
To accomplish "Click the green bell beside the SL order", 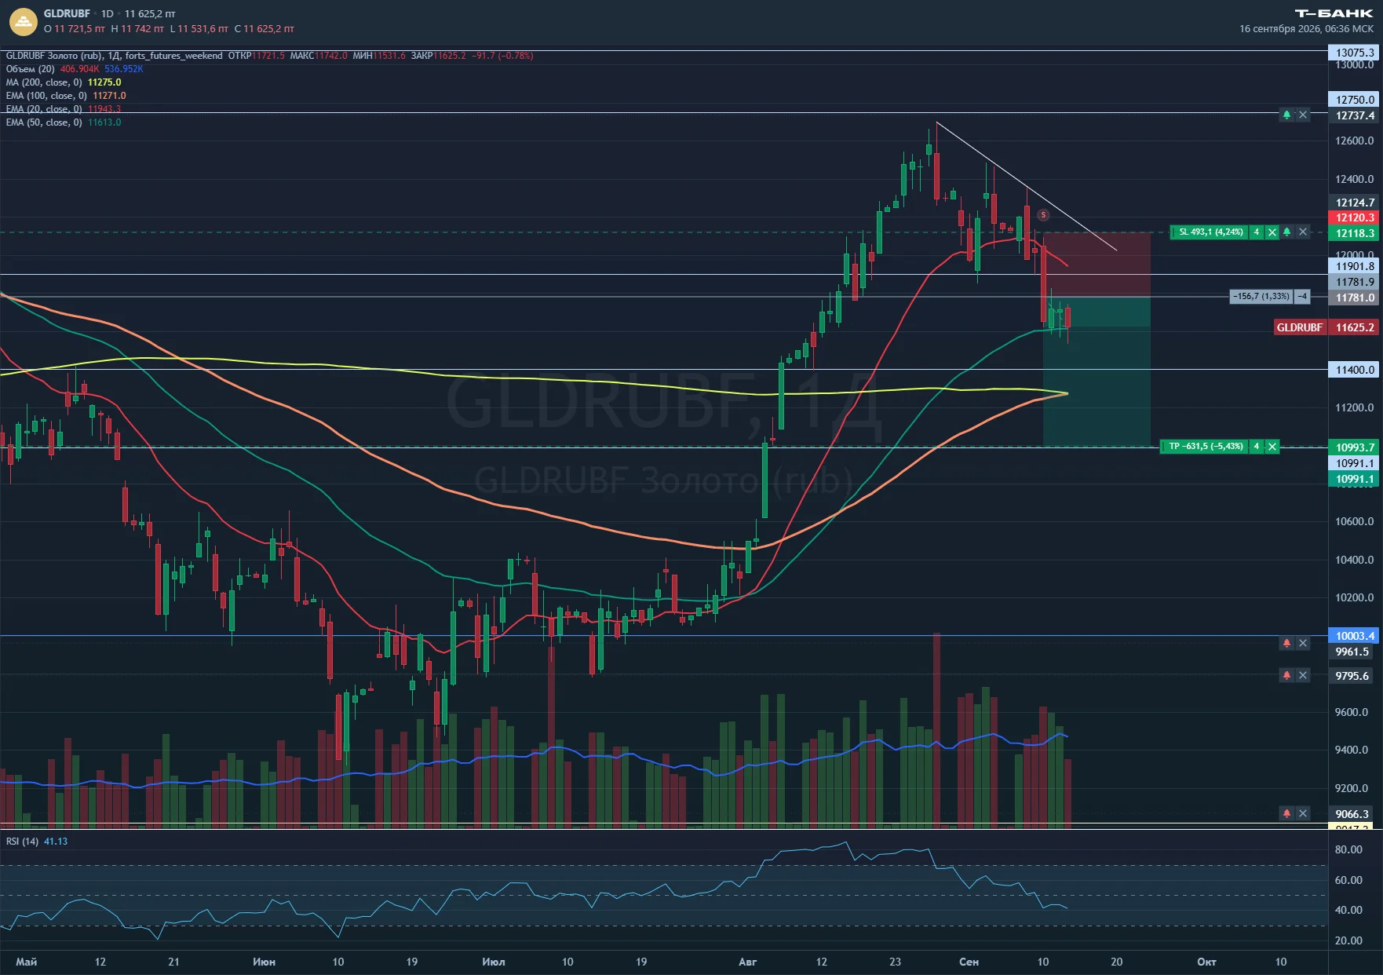I will [1286, 232].
